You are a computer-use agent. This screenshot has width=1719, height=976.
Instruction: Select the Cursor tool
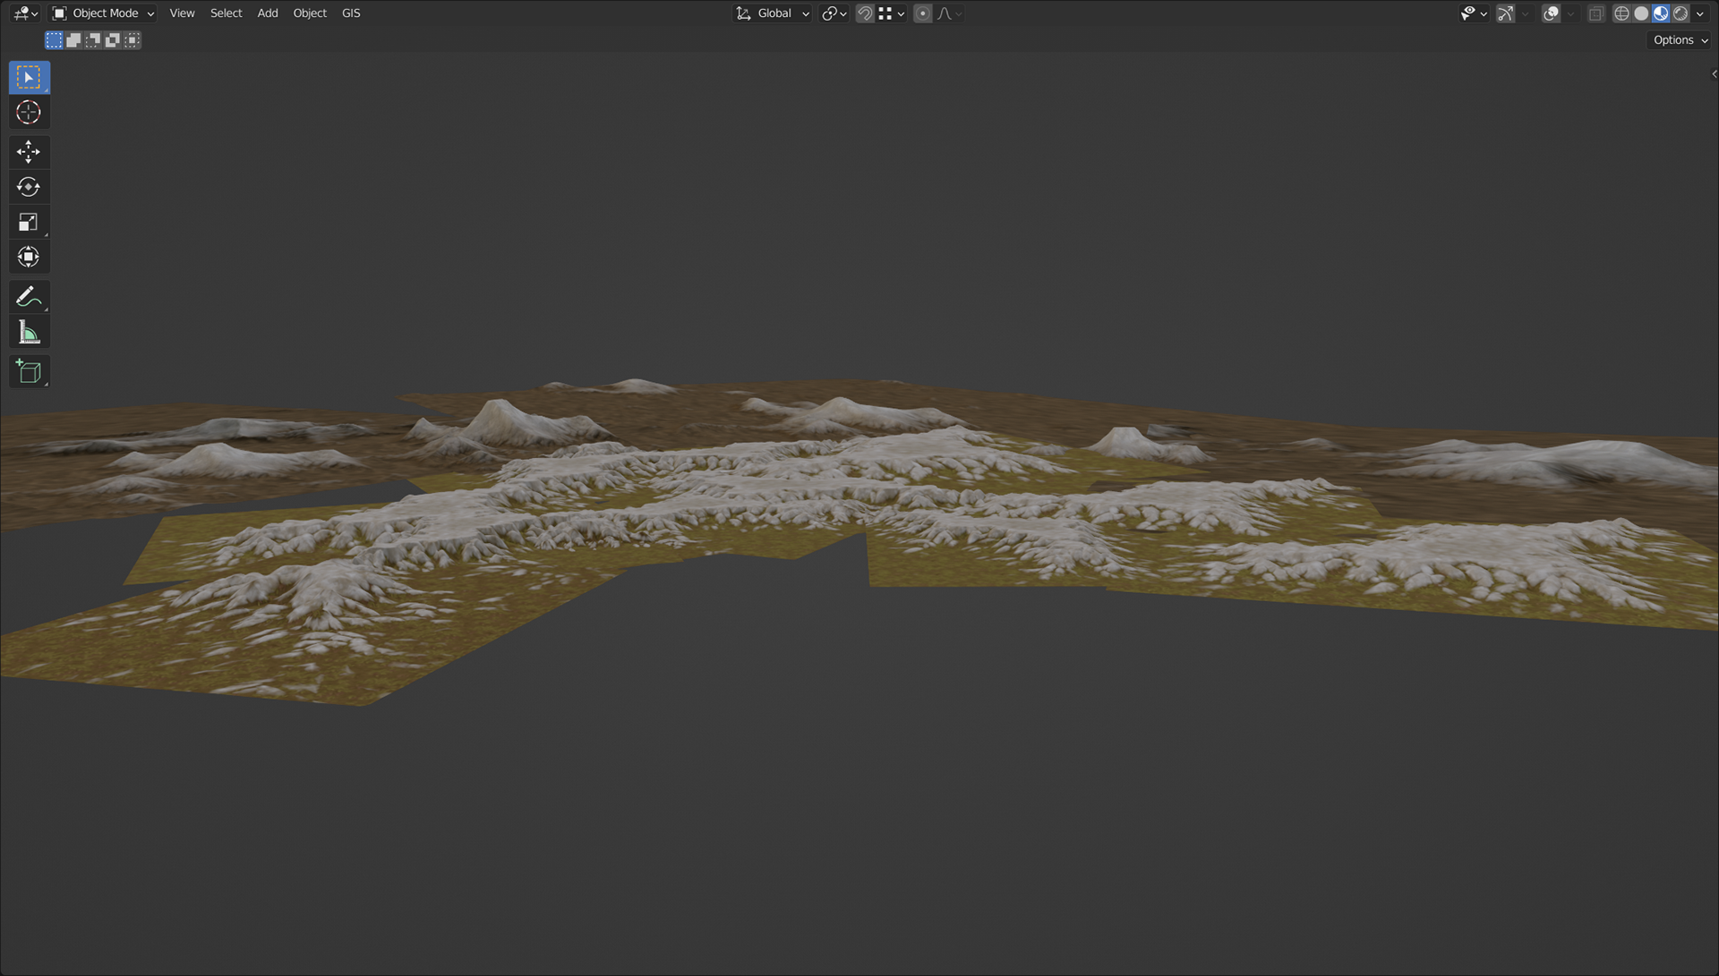pos(29,113)
